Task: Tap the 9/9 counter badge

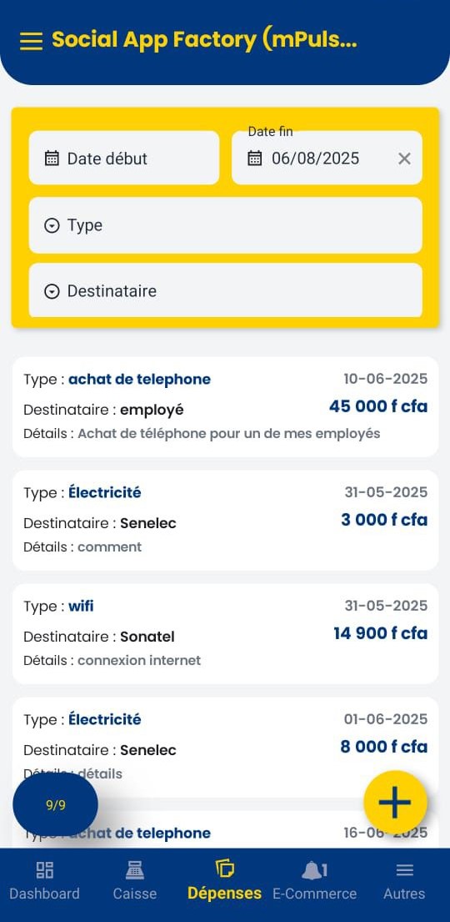Action: pyautogui.click(x=55, y=805)
